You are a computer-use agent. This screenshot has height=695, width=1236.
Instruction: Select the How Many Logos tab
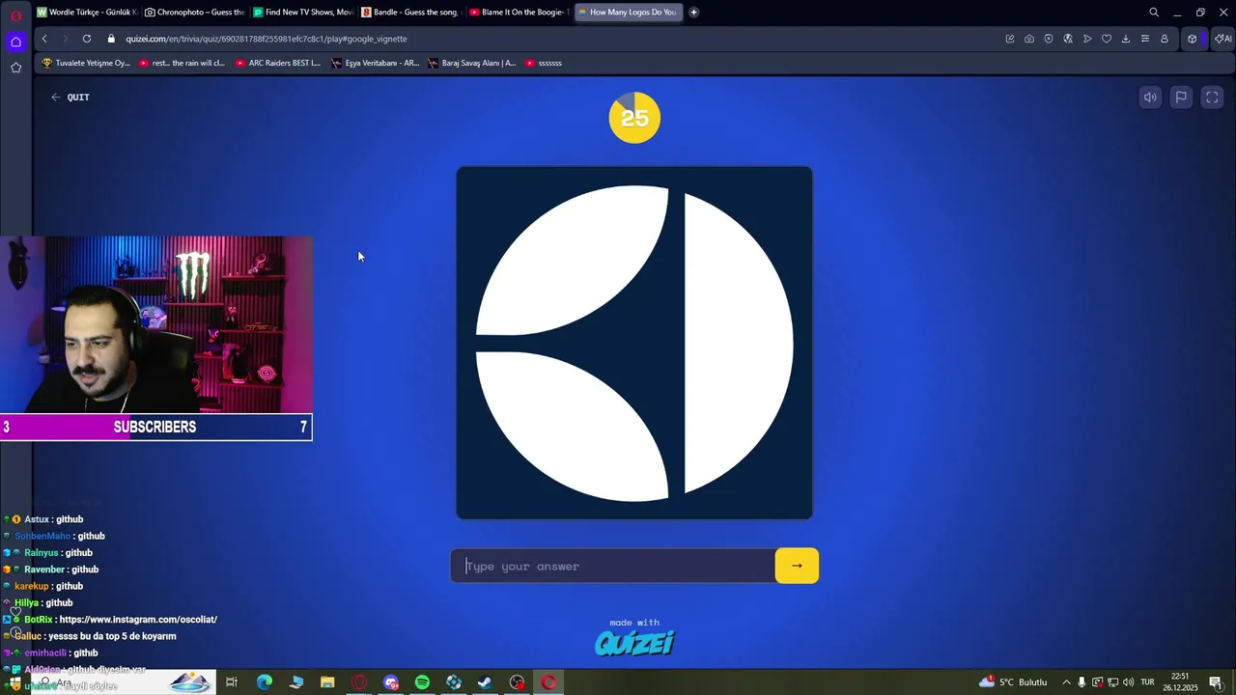click(x=627, y=13)
